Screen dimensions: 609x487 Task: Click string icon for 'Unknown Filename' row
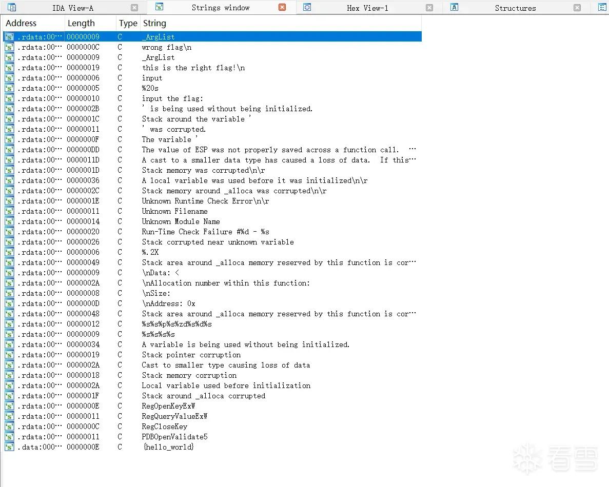pyautogui.click(x=9, y=212)
